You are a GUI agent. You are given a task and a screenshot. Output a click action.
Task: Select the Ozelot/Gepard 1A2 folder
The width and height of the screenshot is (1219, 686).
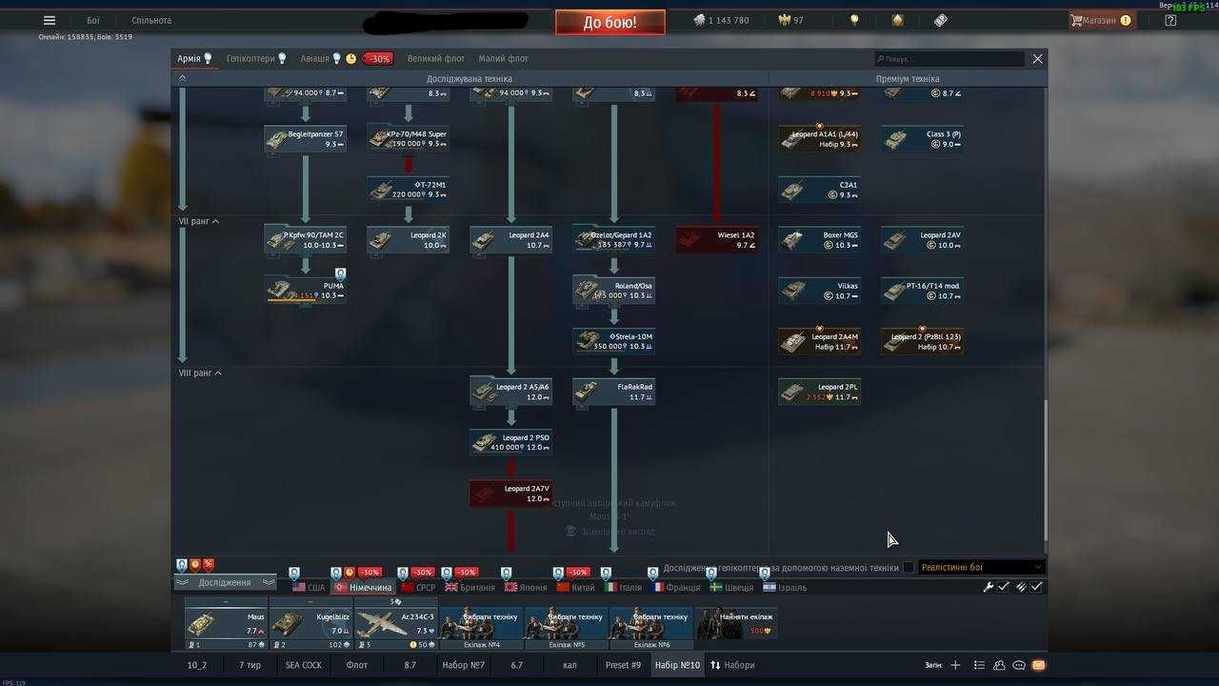(x=613, y=240)
